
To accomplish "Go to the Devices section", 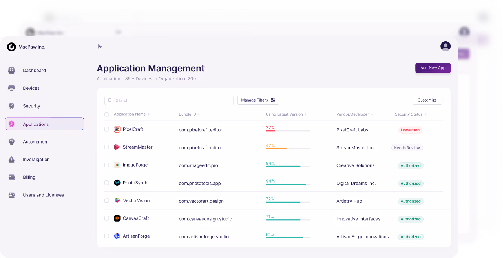I will (x=31, y=88).
